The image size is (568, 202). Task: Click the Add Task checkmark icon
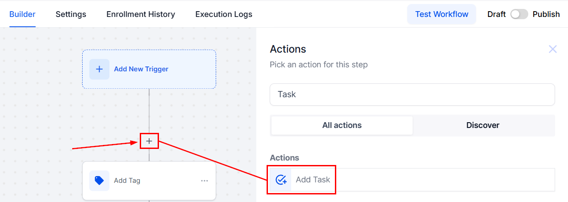pos(281,180)
